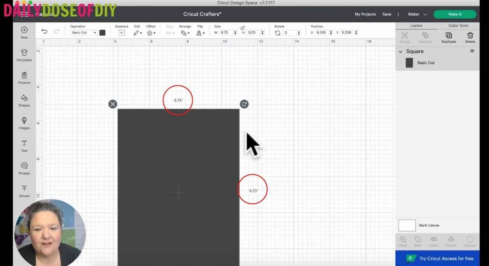Open My Projects from the top bar
The image size is (489, 266).
click(x=365, y=14)
